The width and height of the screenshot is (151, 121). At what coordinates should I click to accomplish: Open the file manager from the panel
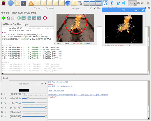tap(17, 3)
